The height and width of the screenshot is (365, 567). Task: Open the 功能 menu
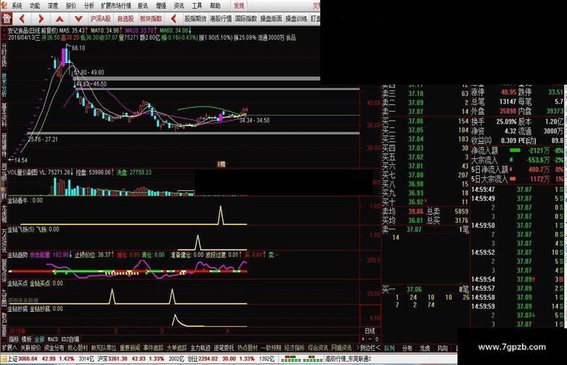pos(34,5)
